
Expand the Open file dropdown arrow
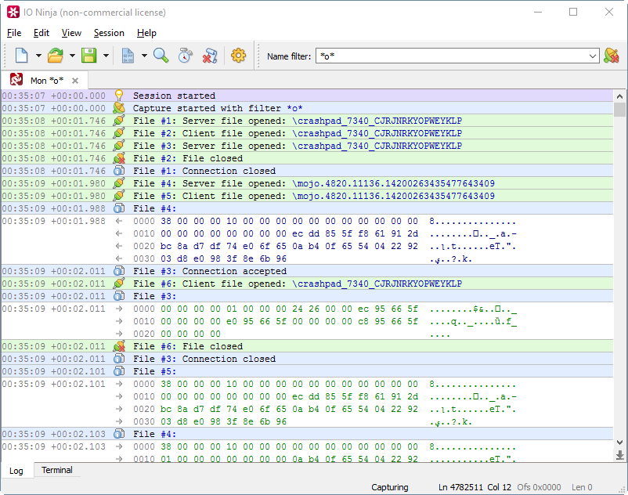click(x=72, y=56)
